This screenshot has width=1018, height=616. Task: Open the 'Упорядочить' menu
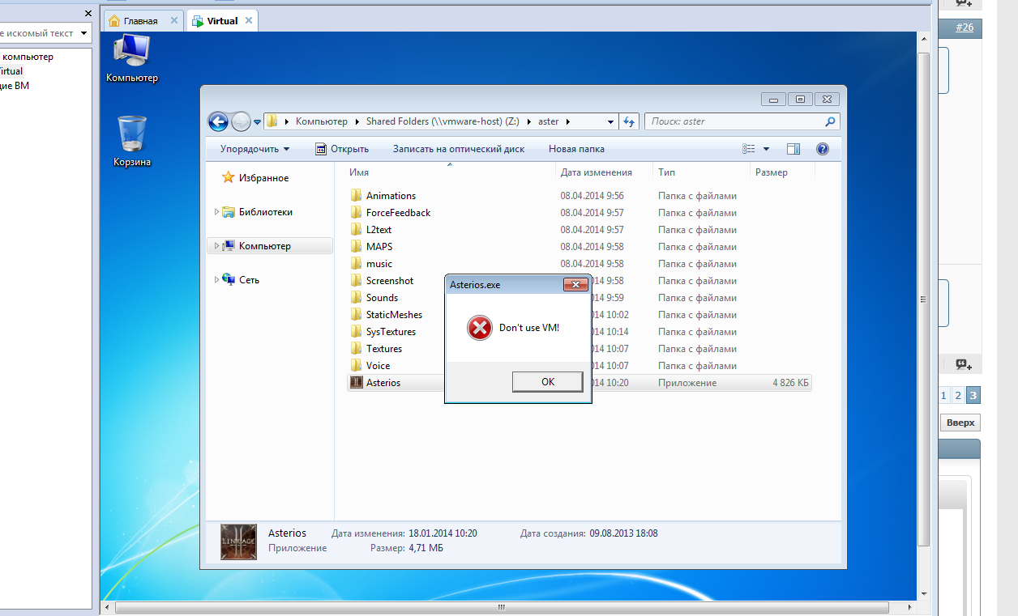pos(254,149)
